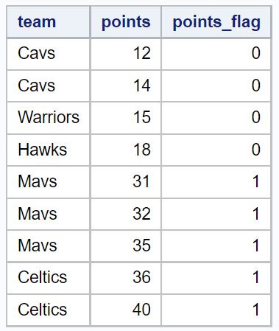Click points_flag value in Celtics 36 row
The height and width of the screenshot is (331, 279).
pos(216,278)
